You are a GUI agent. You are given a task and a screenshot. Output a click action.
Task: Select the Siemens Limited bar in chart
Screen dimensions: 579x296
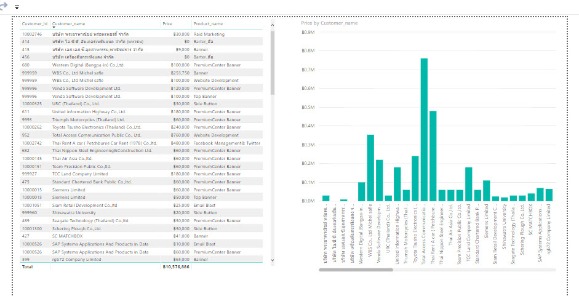pyautogui.click(x=487, y=191)
